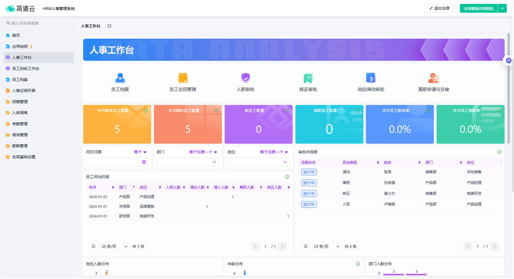Click the calendar icon in 月初日期 field
514x279 pixels.
144,162
